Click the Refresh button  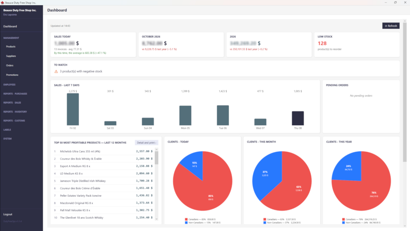point(391,26)
